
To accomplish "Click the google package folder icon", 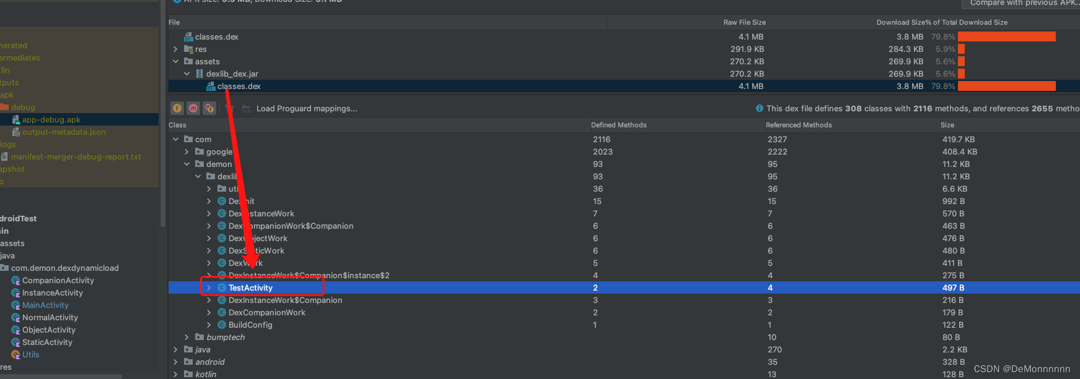I will tap(200, 152).
